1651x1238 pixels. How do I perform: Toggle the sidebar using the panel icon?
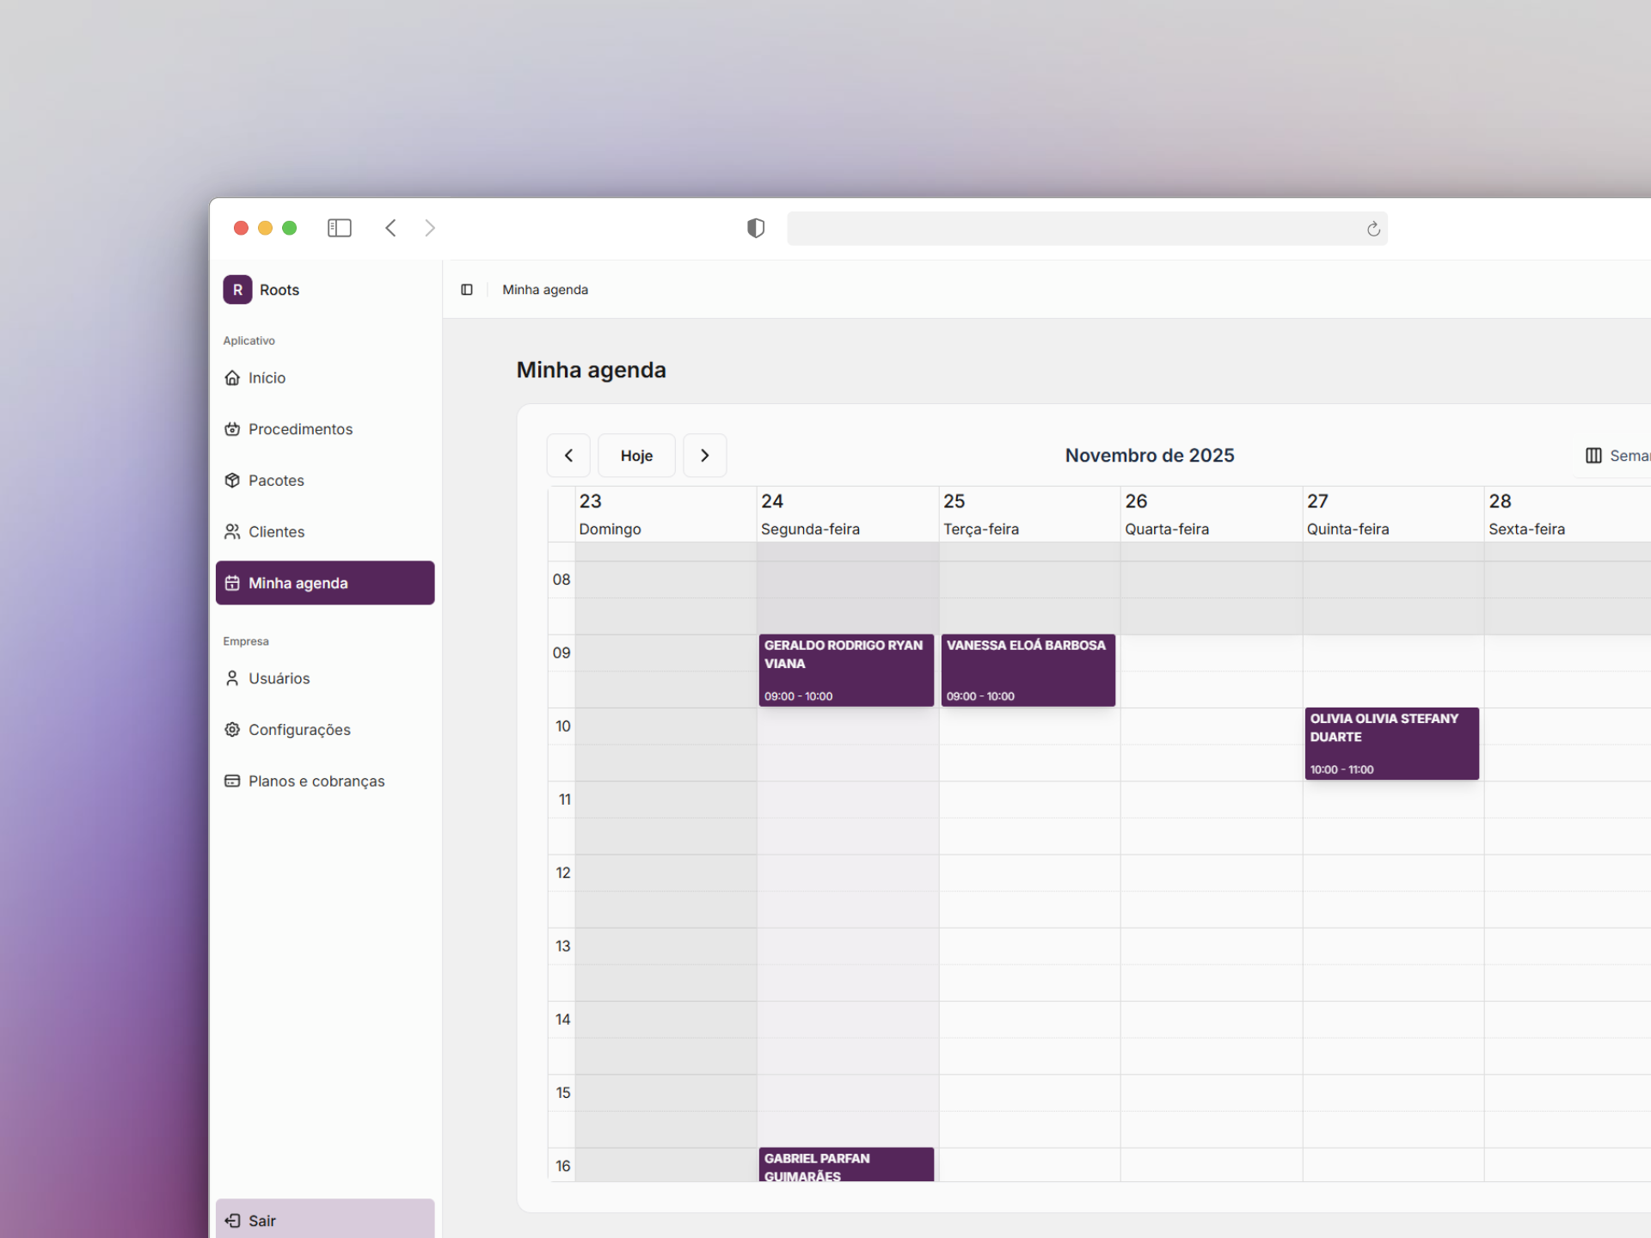(x=339, y=228)
